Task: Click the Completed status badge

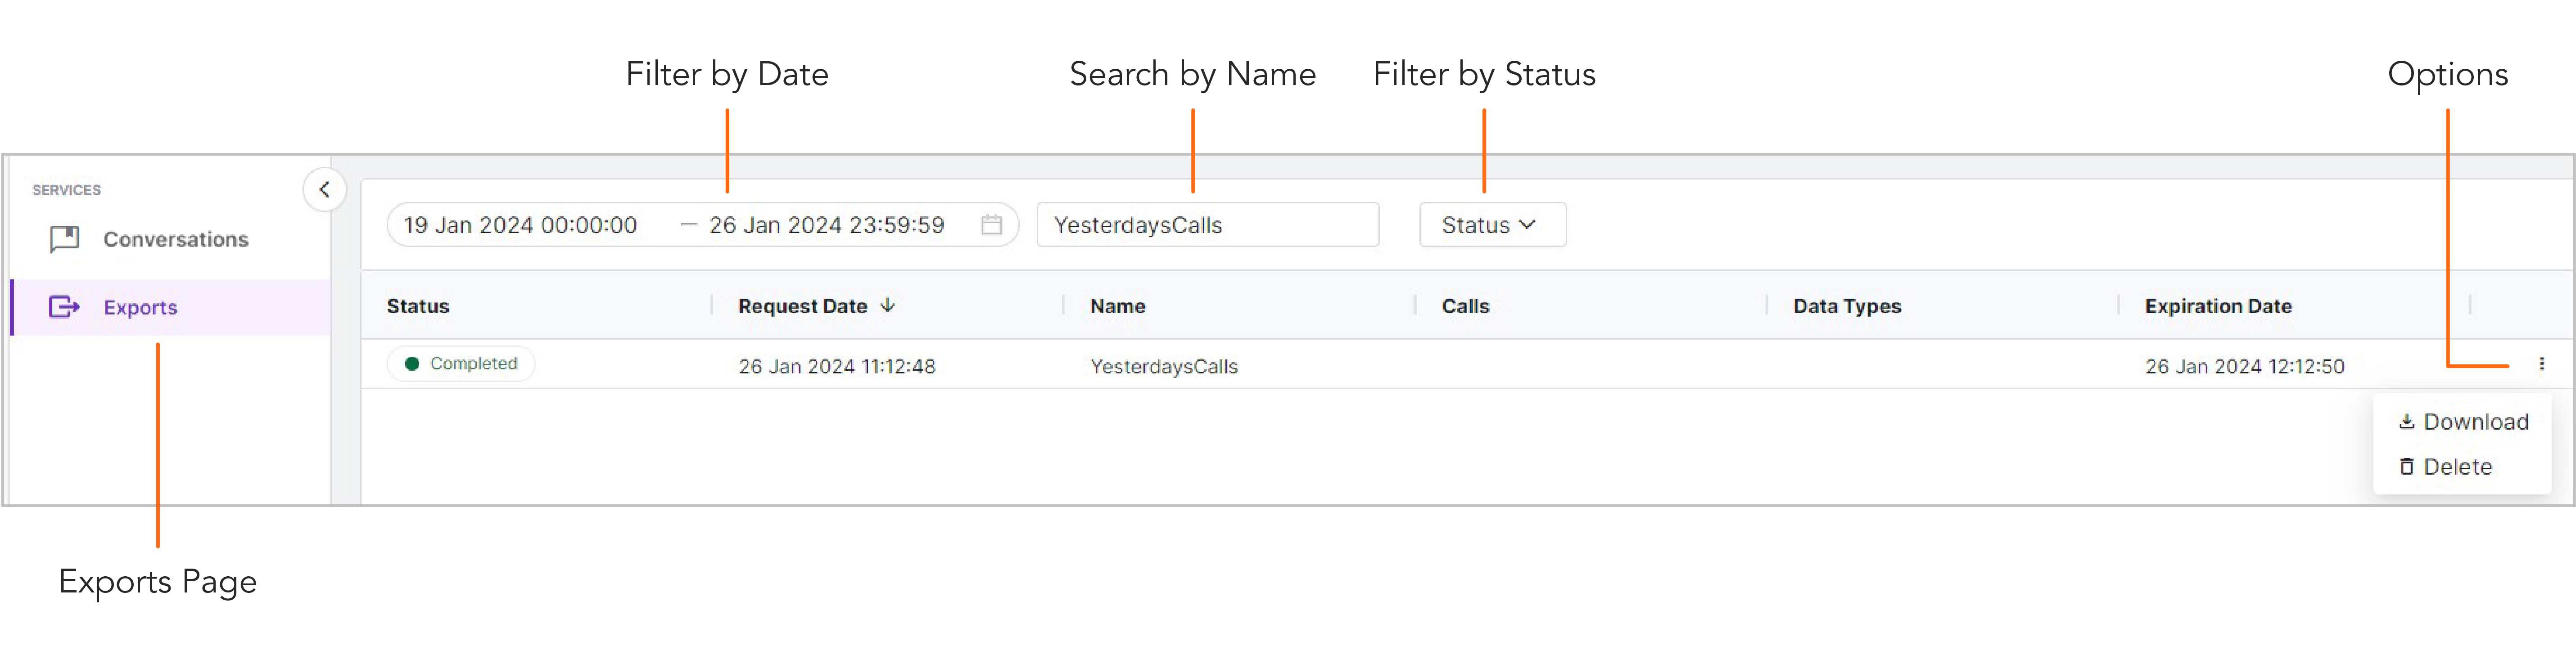Action: click(x=461, y=364)
